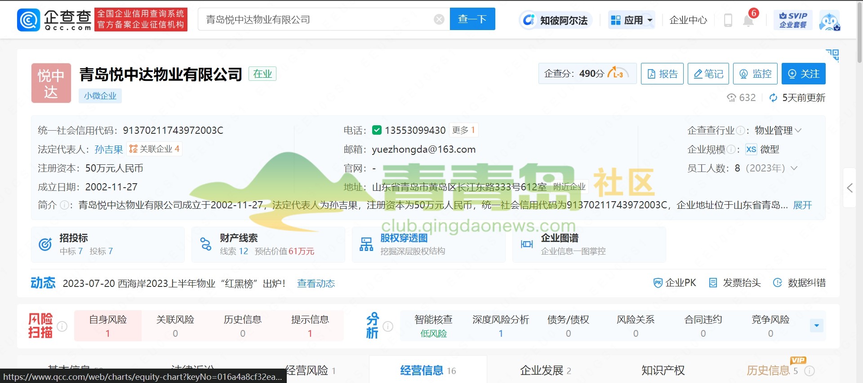The image size is (863, 383).
Task: Switch to 经营风险 tab
Action: point(311,370)
